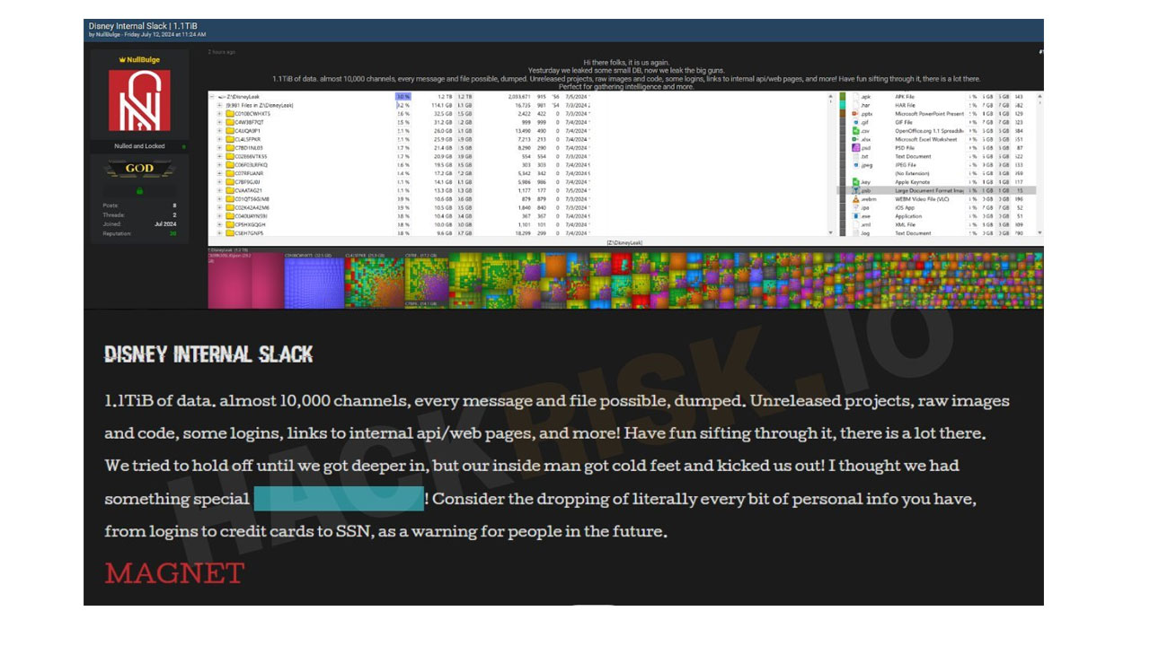Click the 'Jul 2024' joined date value
The height and width of the screenshot is (646, 1150).
click(x=166, y=224)
